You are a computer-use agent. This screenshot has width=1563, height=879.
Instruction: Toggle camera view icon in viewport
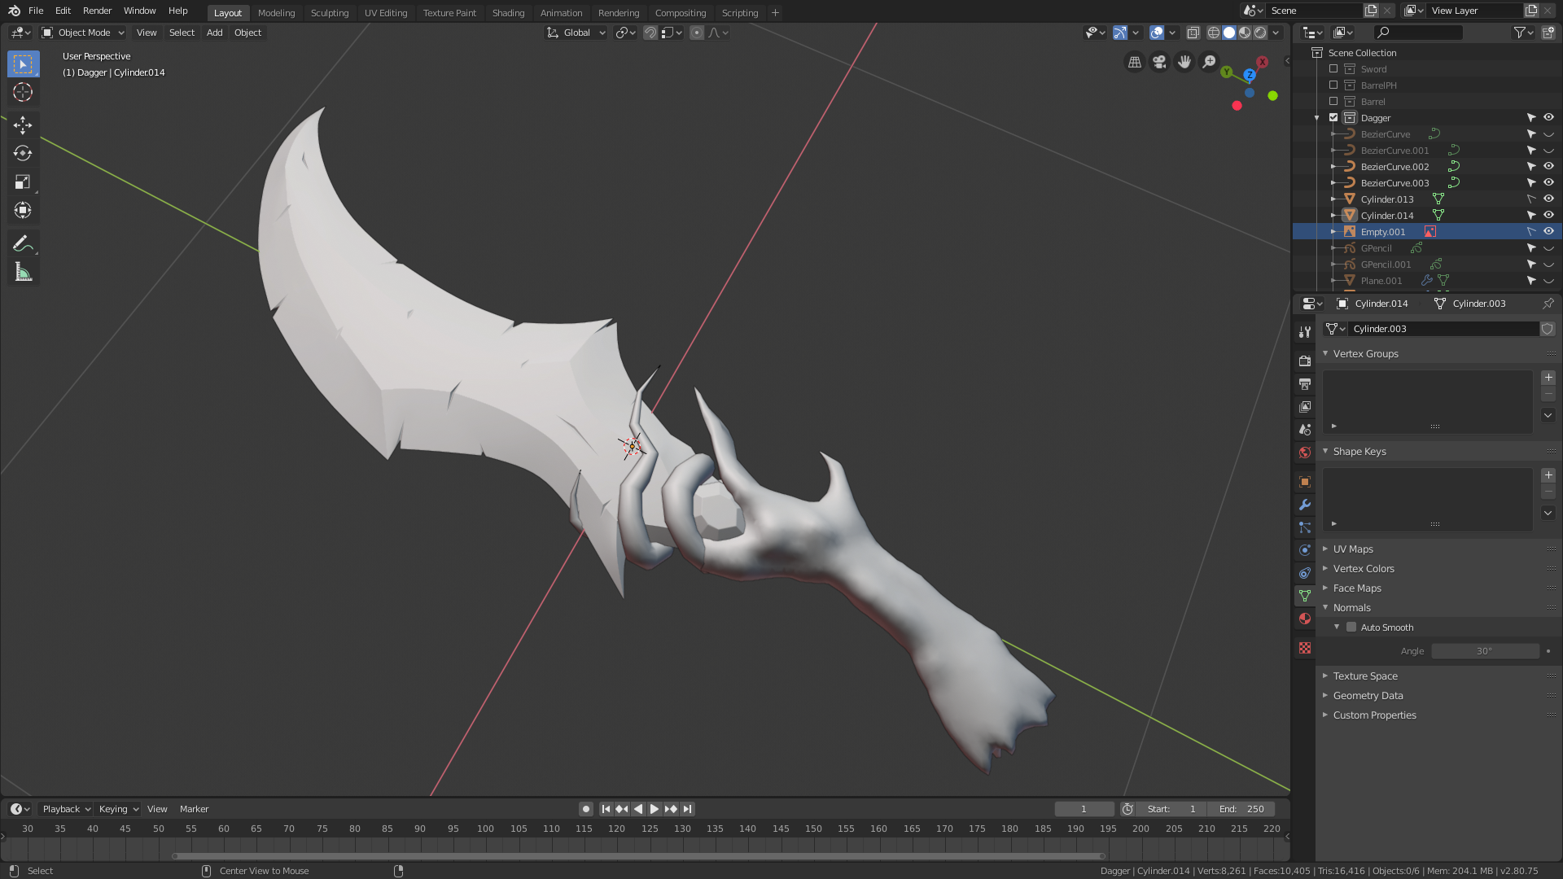pyautogui.click(x=1159, y=62)
